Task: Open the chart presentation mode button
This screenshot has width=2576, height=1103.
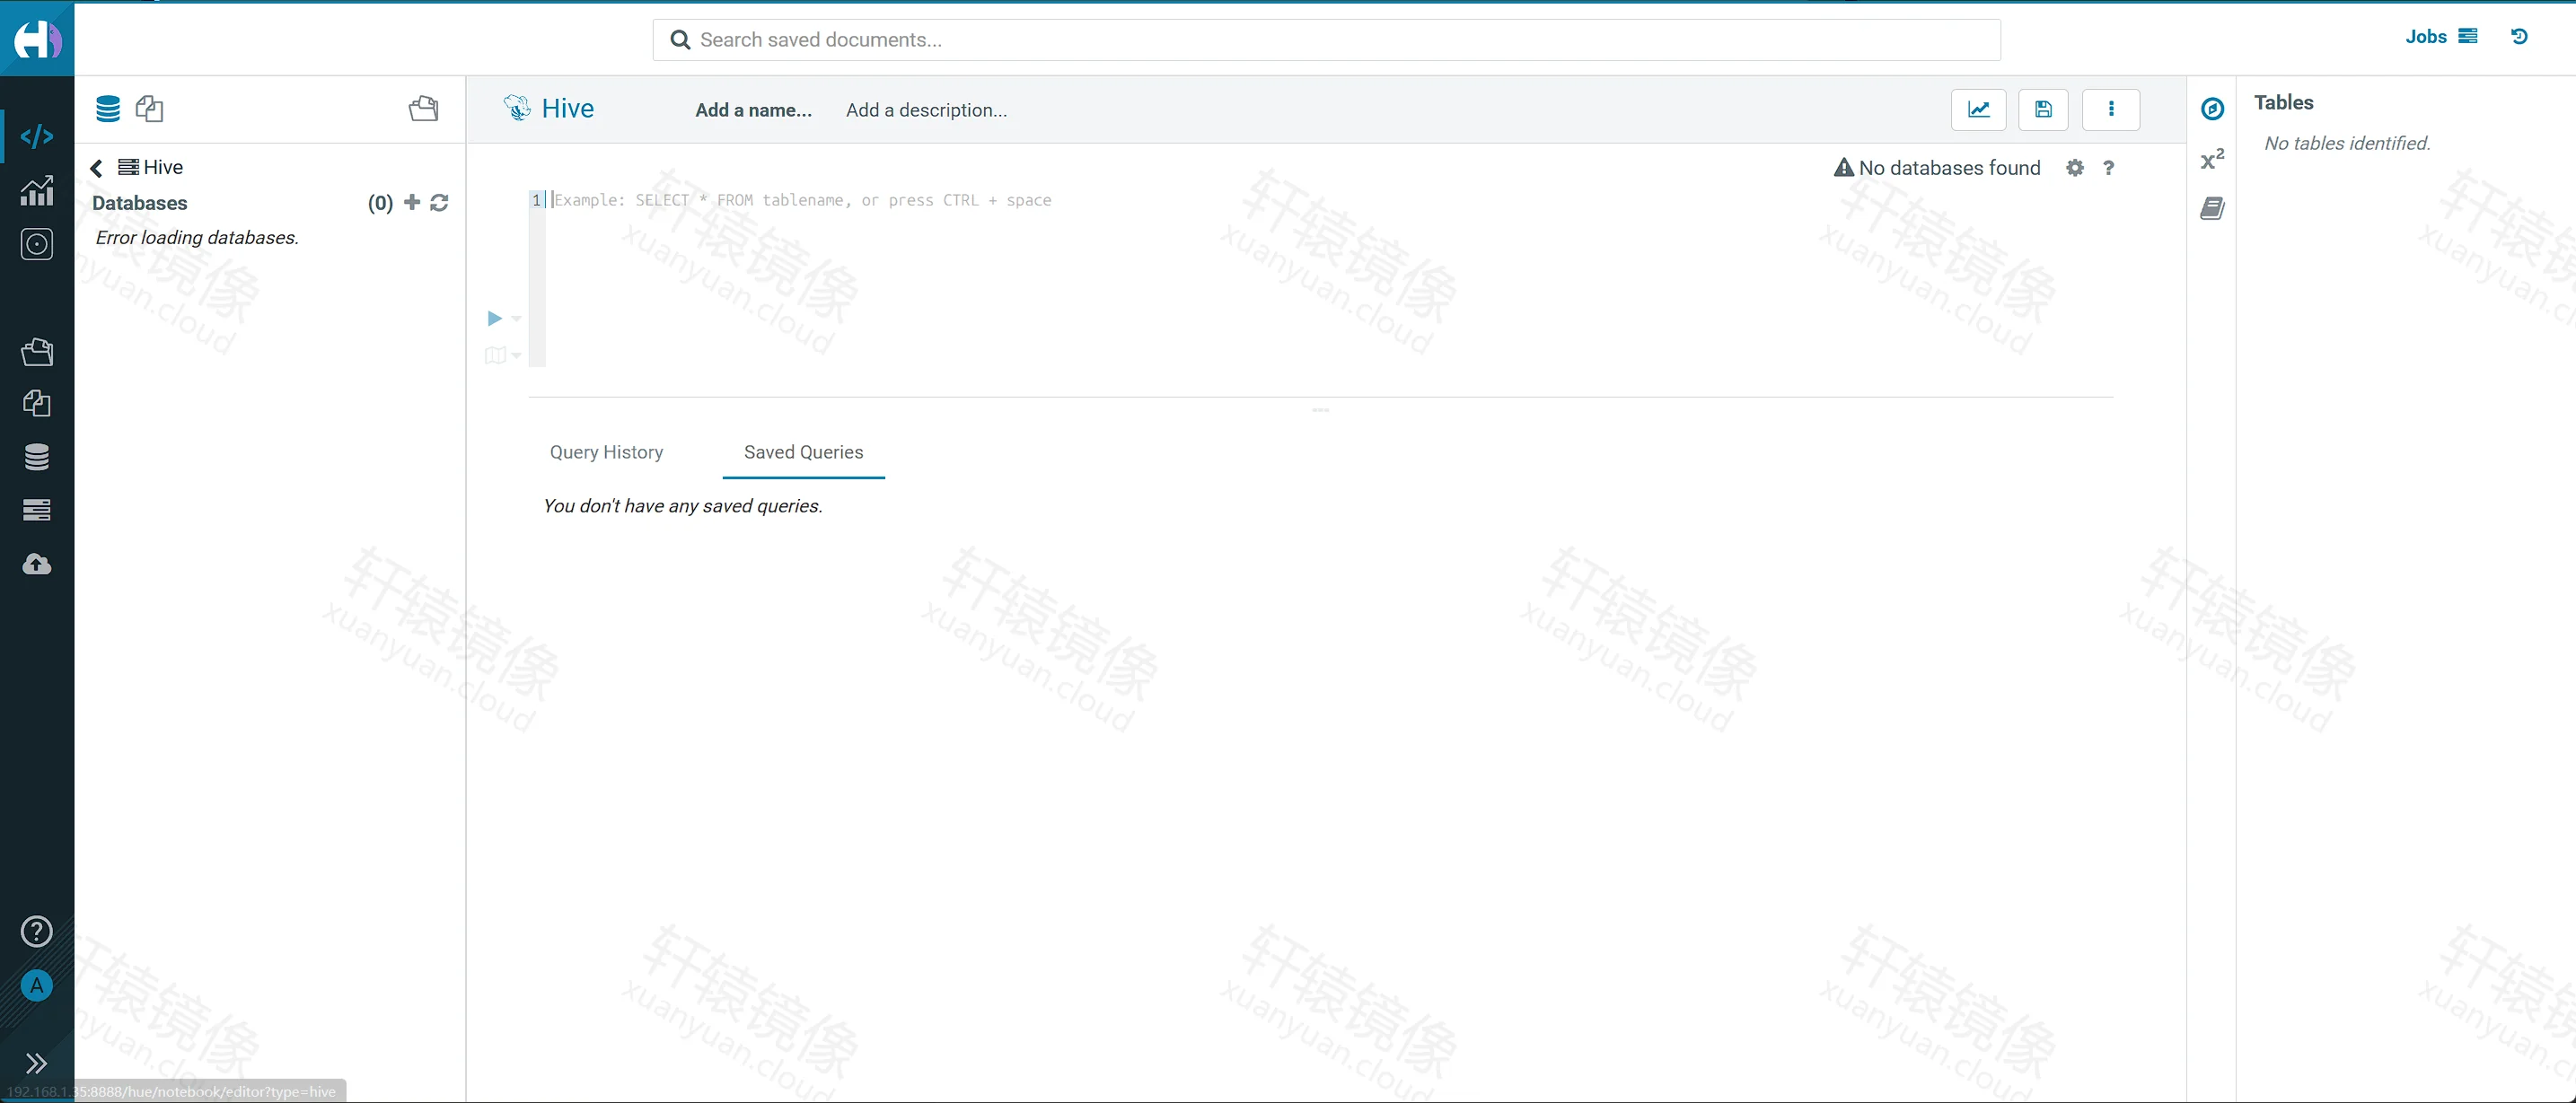Action: tap(1978, 110)
